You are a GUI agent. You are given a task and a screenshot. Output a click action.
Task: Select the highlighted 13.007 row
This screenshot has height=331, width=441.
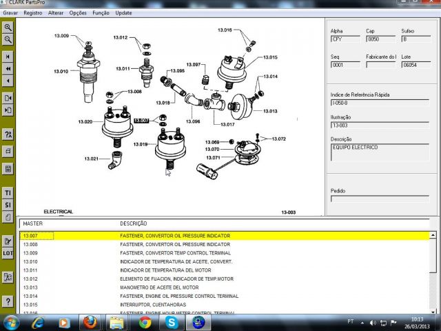point(224,236)
